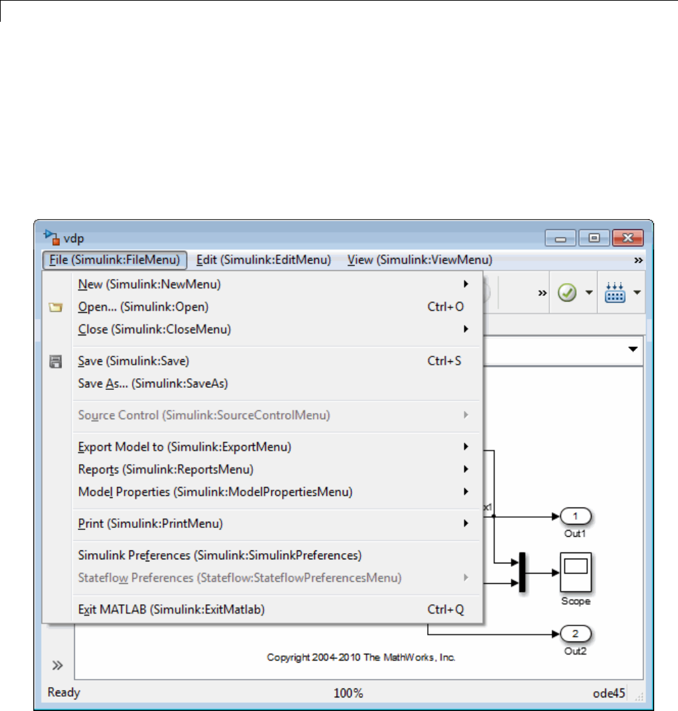This screenshot has width=678, height=711.
Task: Click the Copyright 2004-2010 MathWorks annotation
Action: coord(361,657)
